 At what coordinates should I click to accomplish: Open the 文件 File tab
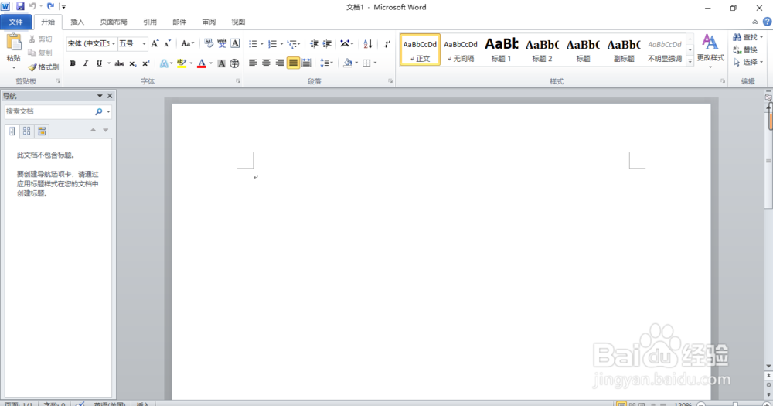point(15,22)
